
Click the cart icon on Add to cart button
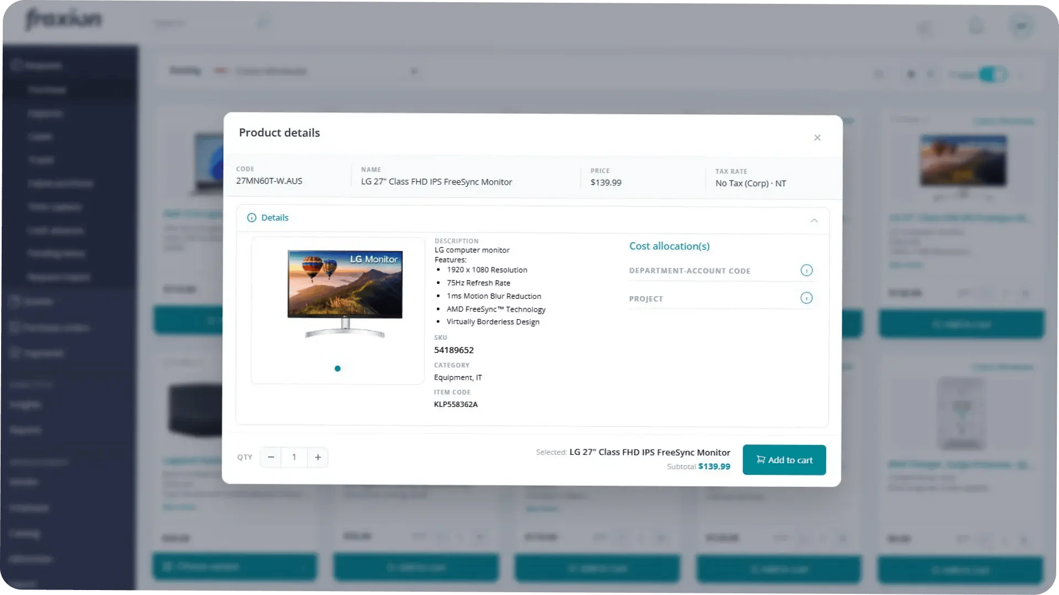click(x=761, y=459)
